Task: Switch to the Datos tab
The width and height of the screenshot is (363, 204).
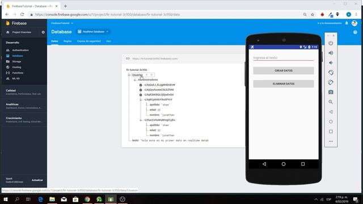Action: coord(54,41)
